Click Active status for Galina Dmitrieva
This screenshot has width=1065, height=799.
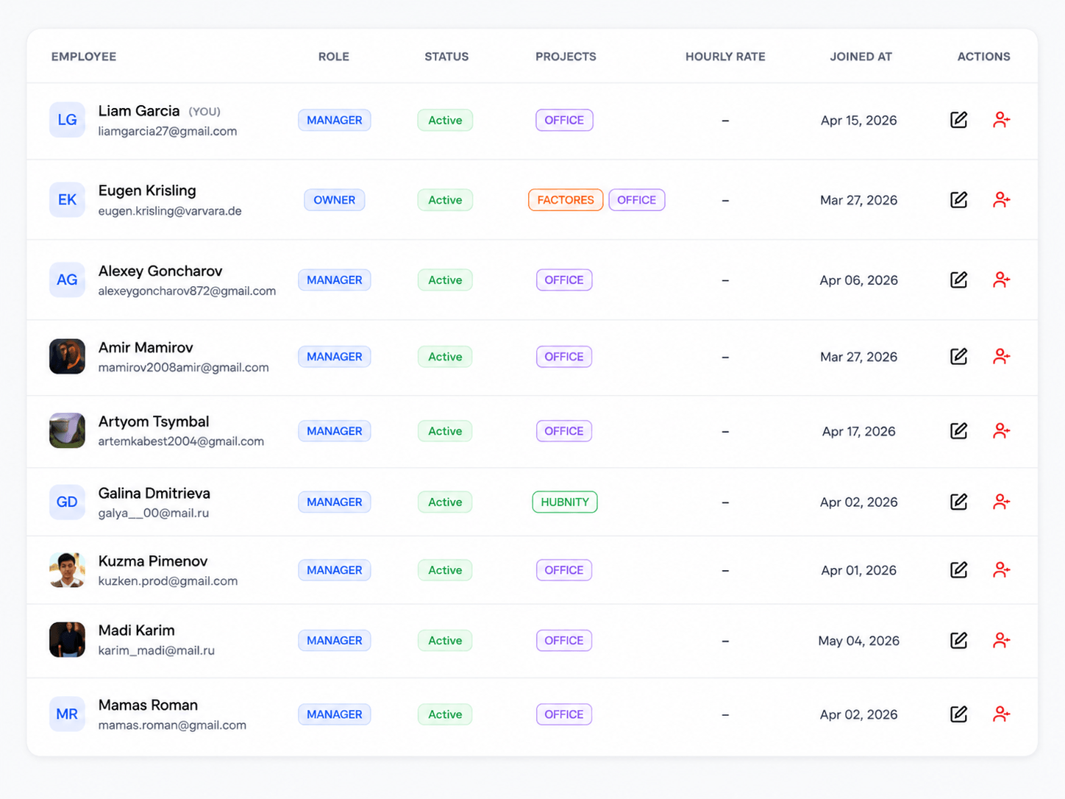tap(445, 502)
